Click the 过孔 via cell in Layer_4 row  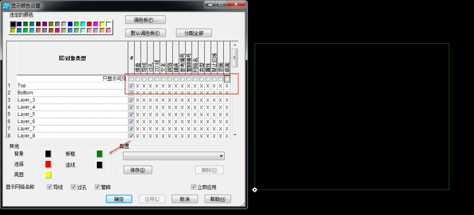coord(150,107)
